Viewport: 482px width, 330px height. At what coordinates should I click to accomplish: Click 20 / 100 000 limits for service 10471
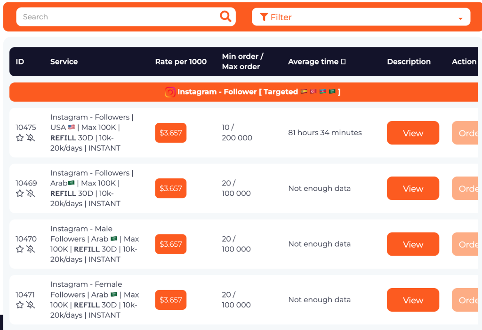[236, 299]
